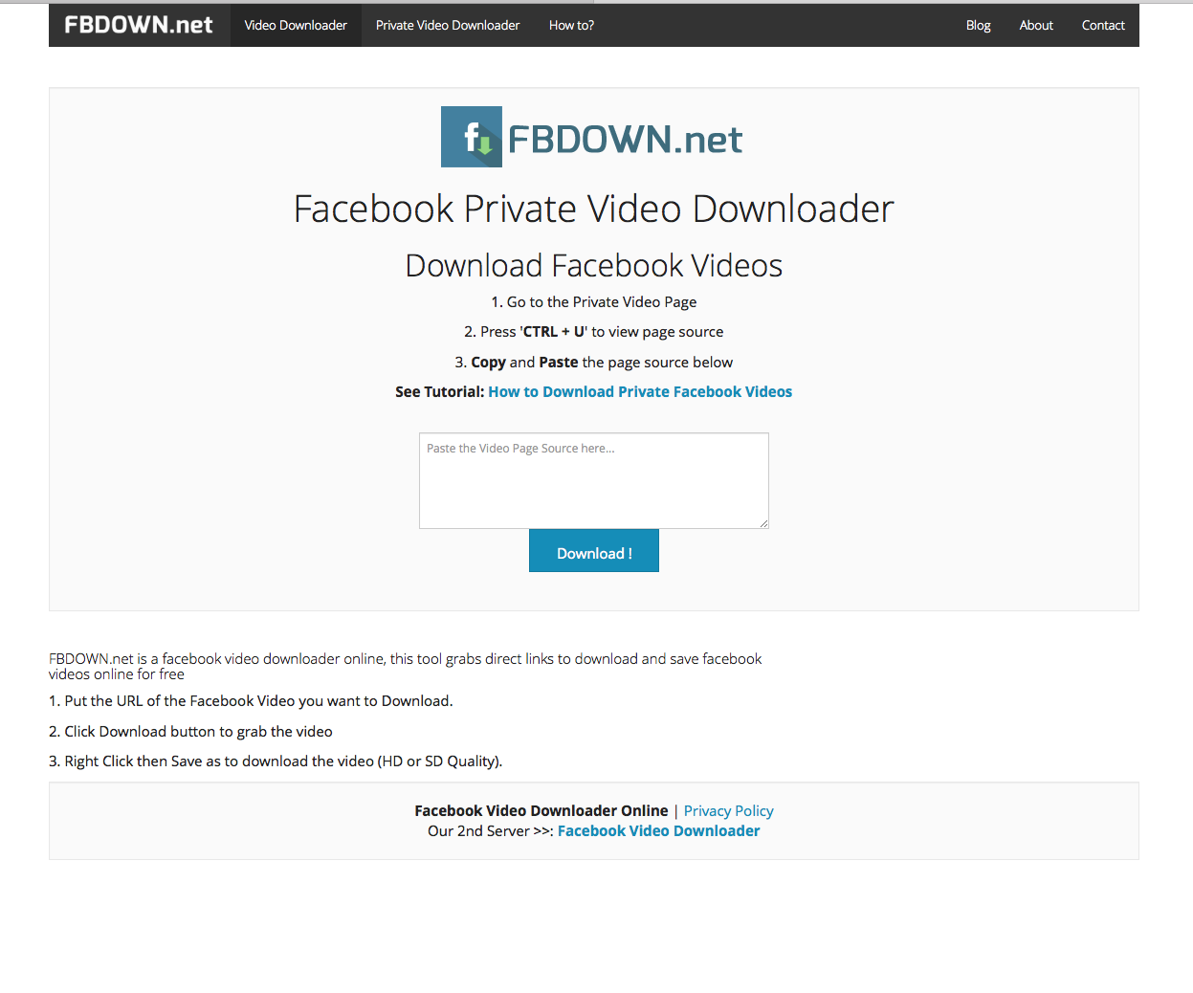The height and width of the screenshot is (993, 1193).
Task: Open the Private Video Downloader nav item
Action: [448, 25]
